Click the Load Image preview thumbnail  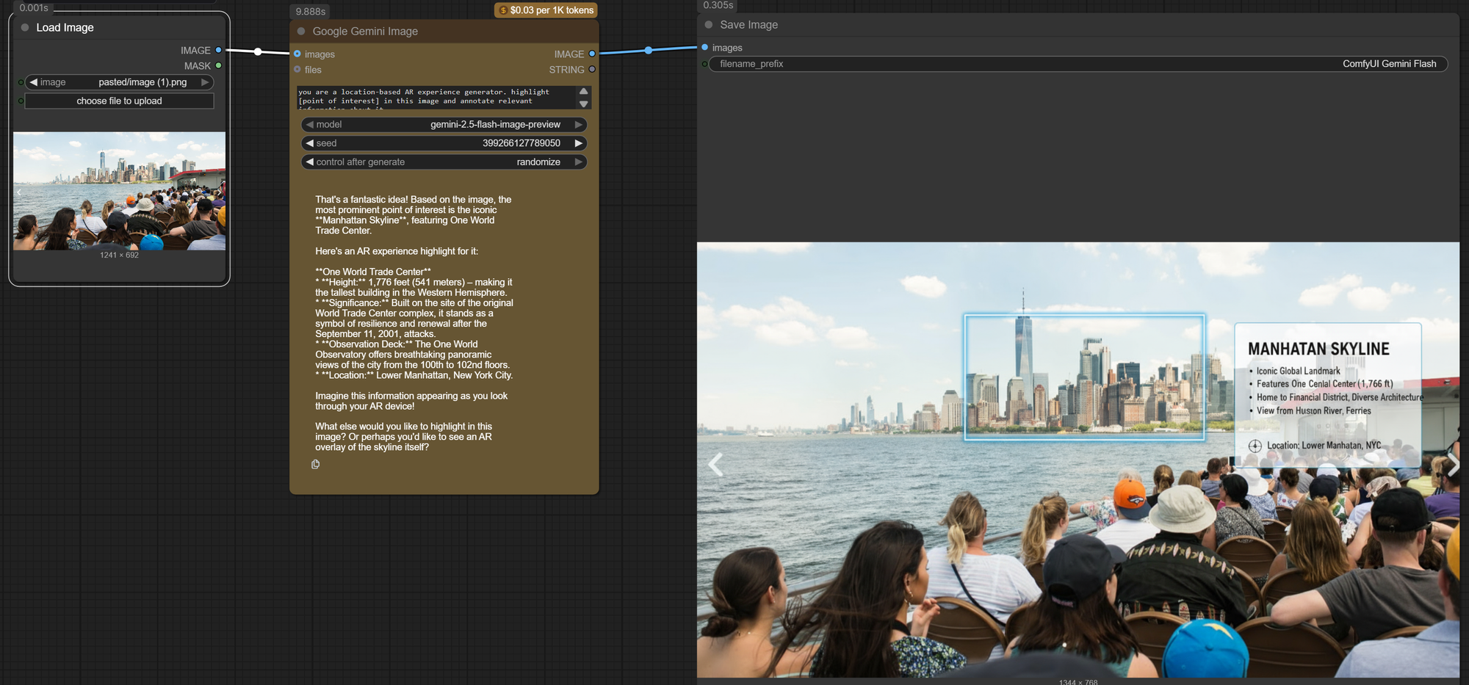tap(119, 191)
